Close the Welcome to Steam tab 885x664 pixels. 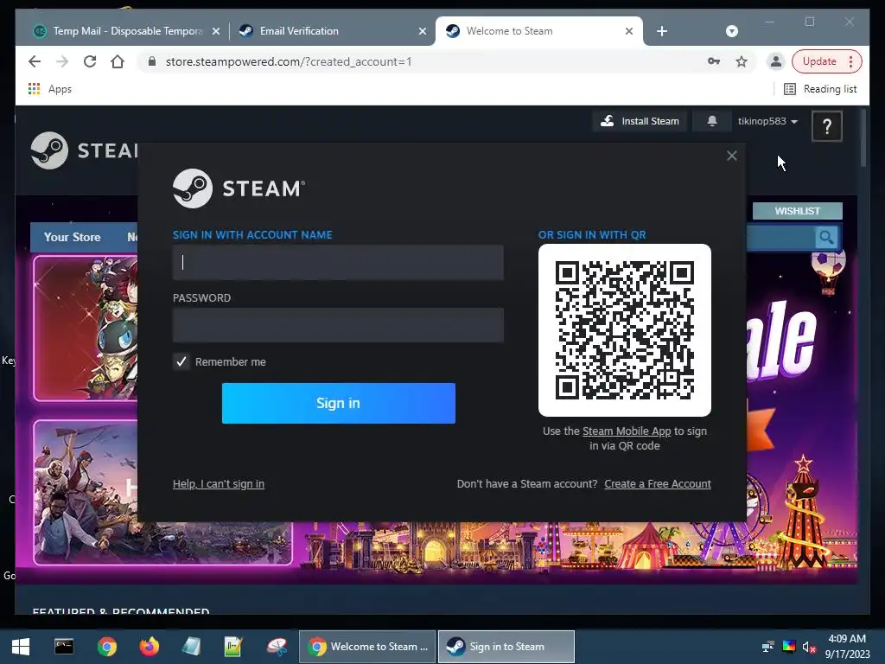click(x=629, y=32)
